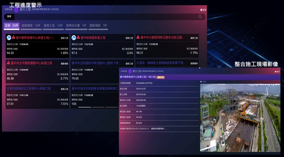Open the 非營利組織與志工發展中心新建工程 card title

pos(29,88)
